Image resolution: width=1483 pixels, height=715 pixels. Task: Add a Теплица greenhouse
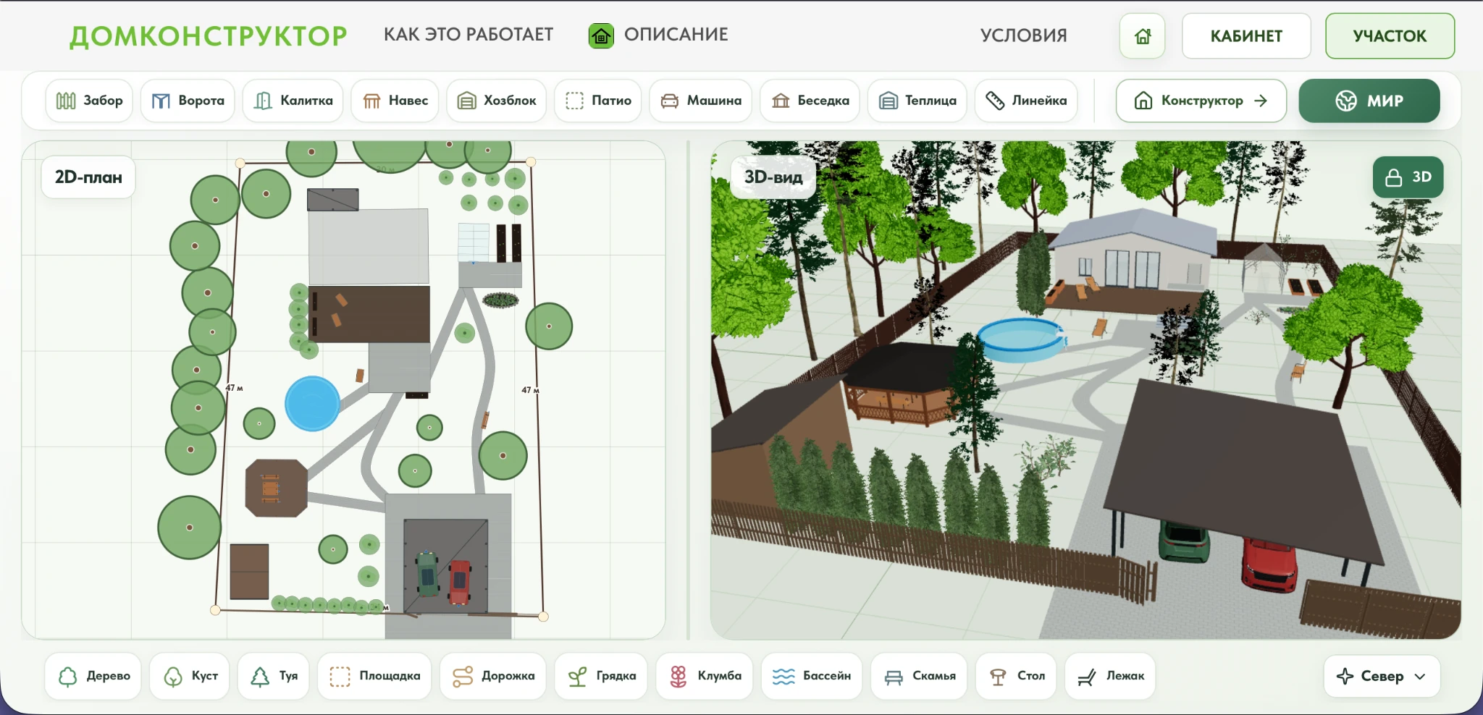tap(917, 101)
